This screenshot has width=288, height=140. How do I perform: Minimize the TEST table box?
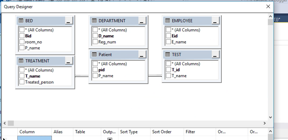tap(215, 54)
